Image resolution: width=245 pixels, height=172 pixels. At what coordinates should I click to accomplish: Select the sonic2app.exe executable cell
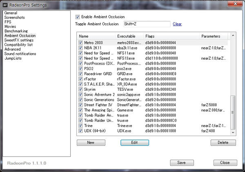click(129, 94)
